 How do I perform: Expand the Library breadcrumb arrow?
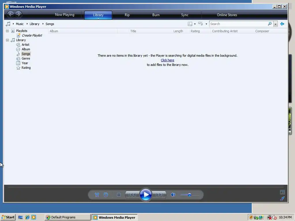tap(27, 24)
